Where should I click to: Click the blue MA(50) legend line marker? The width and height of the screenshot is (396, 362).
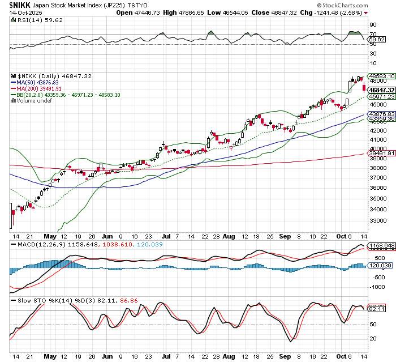point(13,82)
